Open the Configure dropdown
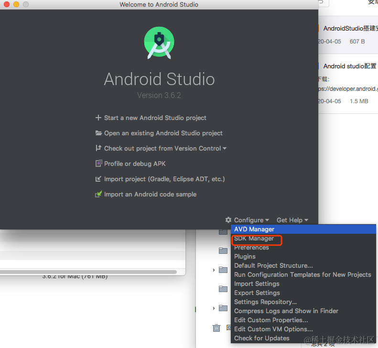This screenshot has width=378, height=348. pyautogui.click(x=251, y=220)
